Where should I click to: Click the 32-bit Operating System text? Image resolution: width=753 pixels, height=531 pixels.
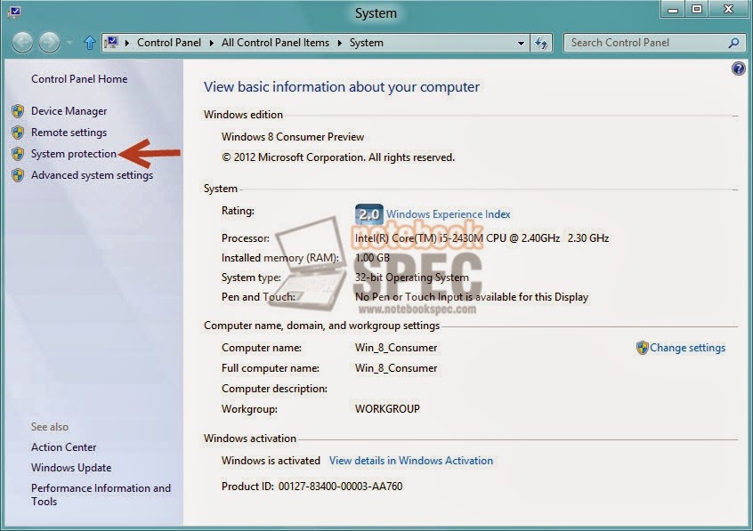(412, 278)
